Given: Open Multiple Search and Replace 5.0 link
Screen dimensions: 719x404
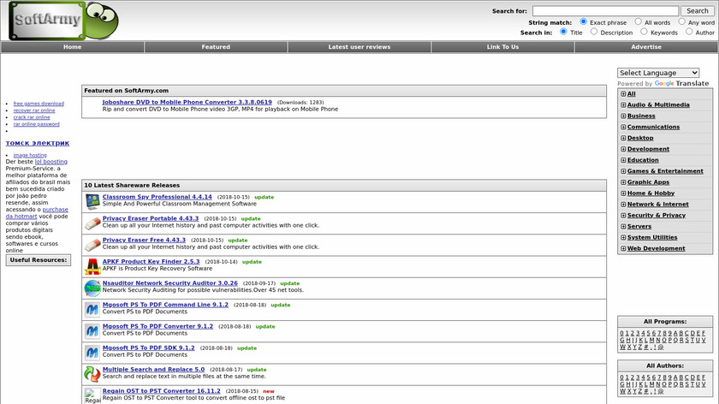Looking at the screenshot, I should (x=153, y=369).
